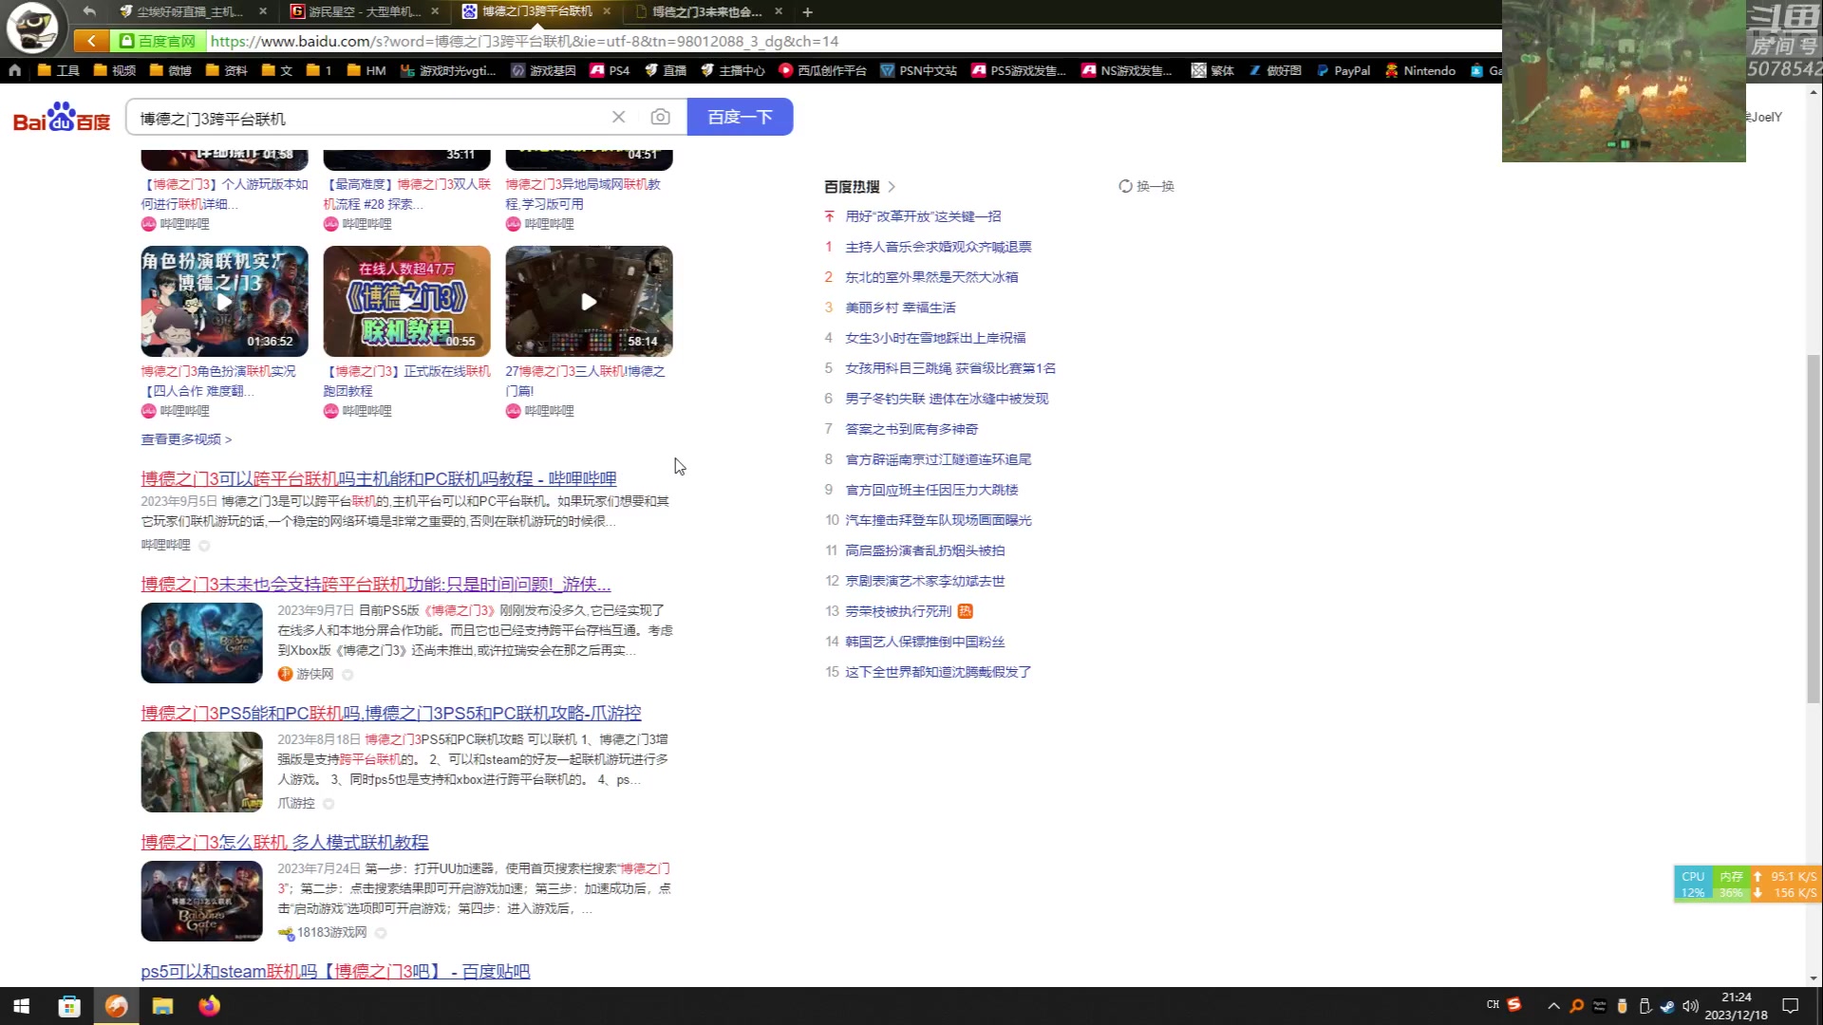Open Microsoft Store from the taskbar

tap(69, 1006)
